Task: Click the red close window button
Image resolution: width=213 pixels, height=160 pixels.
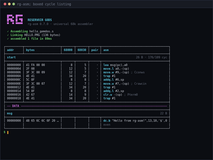Action: 5,4
